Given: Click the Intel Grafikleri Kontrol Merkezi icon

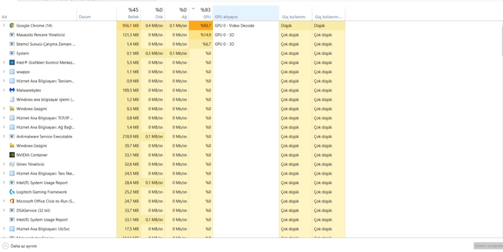Looking at the screenshot, I should (x=12, y=62).
